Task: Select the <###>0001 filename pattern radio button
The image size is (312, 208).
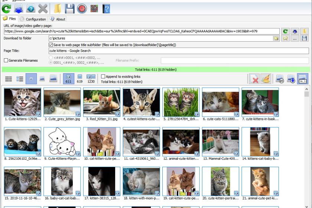Action: (51, 58)
